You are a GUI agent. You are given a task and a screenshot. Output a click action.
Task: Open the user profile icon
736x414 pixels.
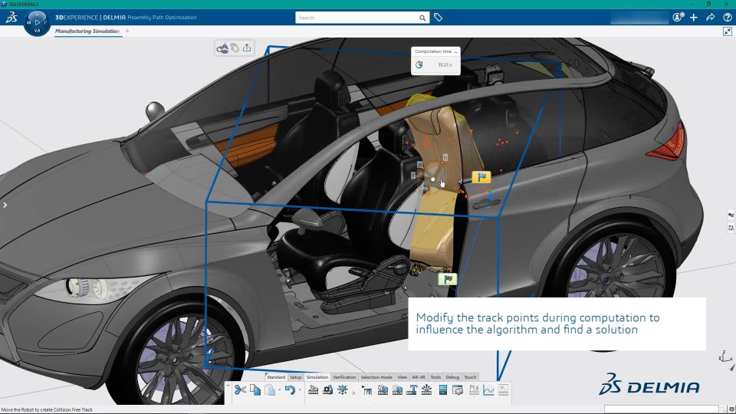678,18
